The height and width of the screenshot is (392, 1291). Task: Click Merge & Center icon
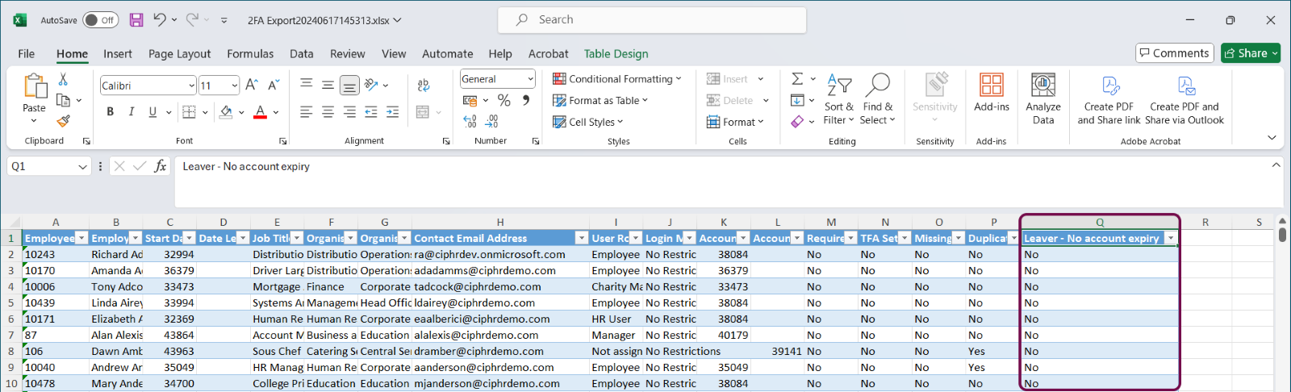pos(422,112)
